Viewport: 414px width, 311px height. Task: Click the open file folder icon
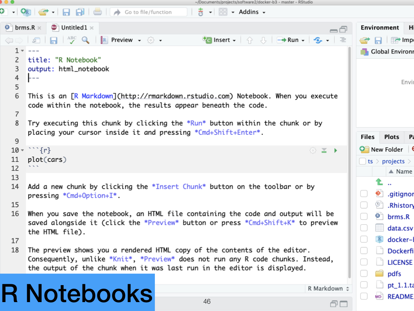(x=43, y=12)
